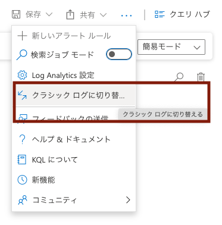This screenshot has width=222, height=225.
Task: Toggle the 検索ジョブ モード switch
Action: click(119, 54)
